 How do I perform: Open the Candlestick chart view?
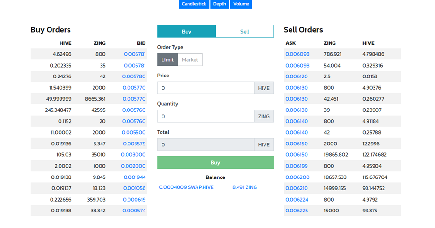[194, 4]
